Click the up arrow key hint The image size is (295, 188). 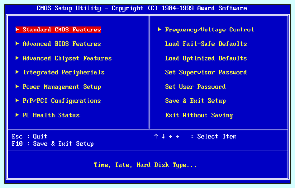point(156,136)
